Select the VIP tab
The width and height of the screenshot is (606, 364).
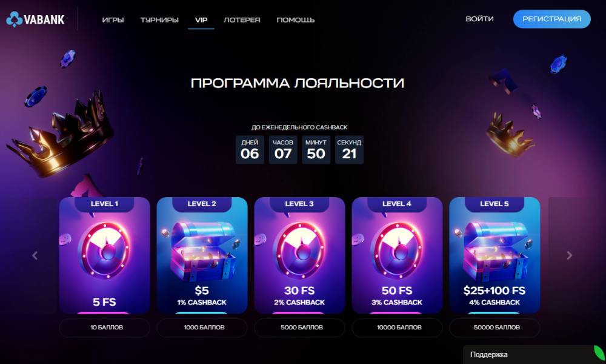(x=201, y=20)
